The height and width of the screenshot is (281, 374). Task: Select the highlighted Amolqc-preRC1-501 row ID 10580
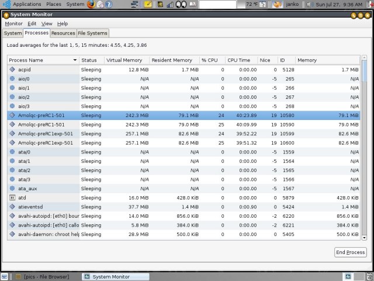183,115
